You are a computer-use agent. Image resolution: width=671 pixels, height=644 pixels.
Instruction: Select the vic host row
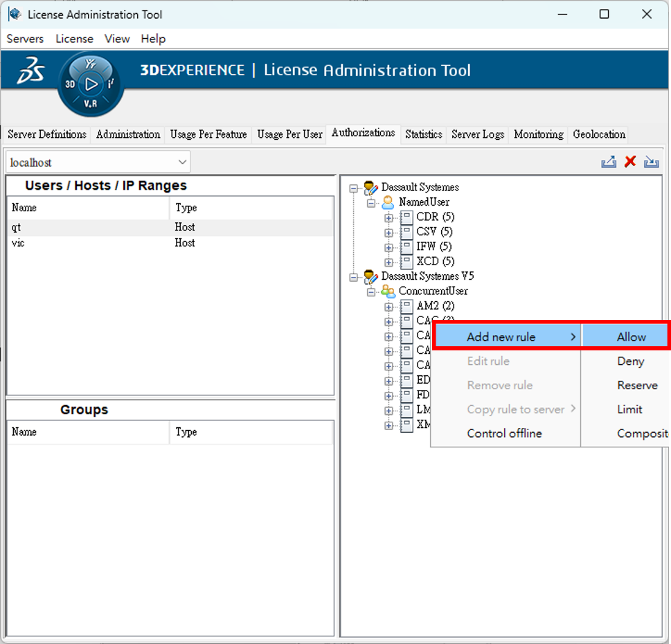point(170,243)
